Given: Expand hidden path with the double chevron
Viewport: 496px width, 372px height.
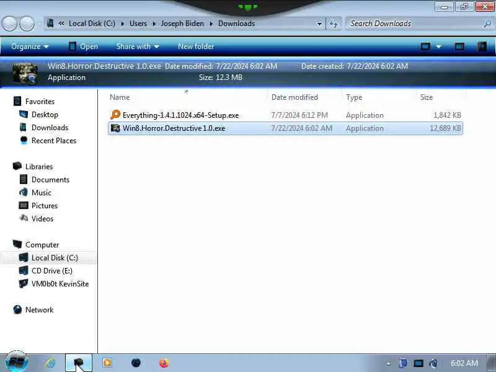Looking at the screenshot, I should click(x=61, y=24).
